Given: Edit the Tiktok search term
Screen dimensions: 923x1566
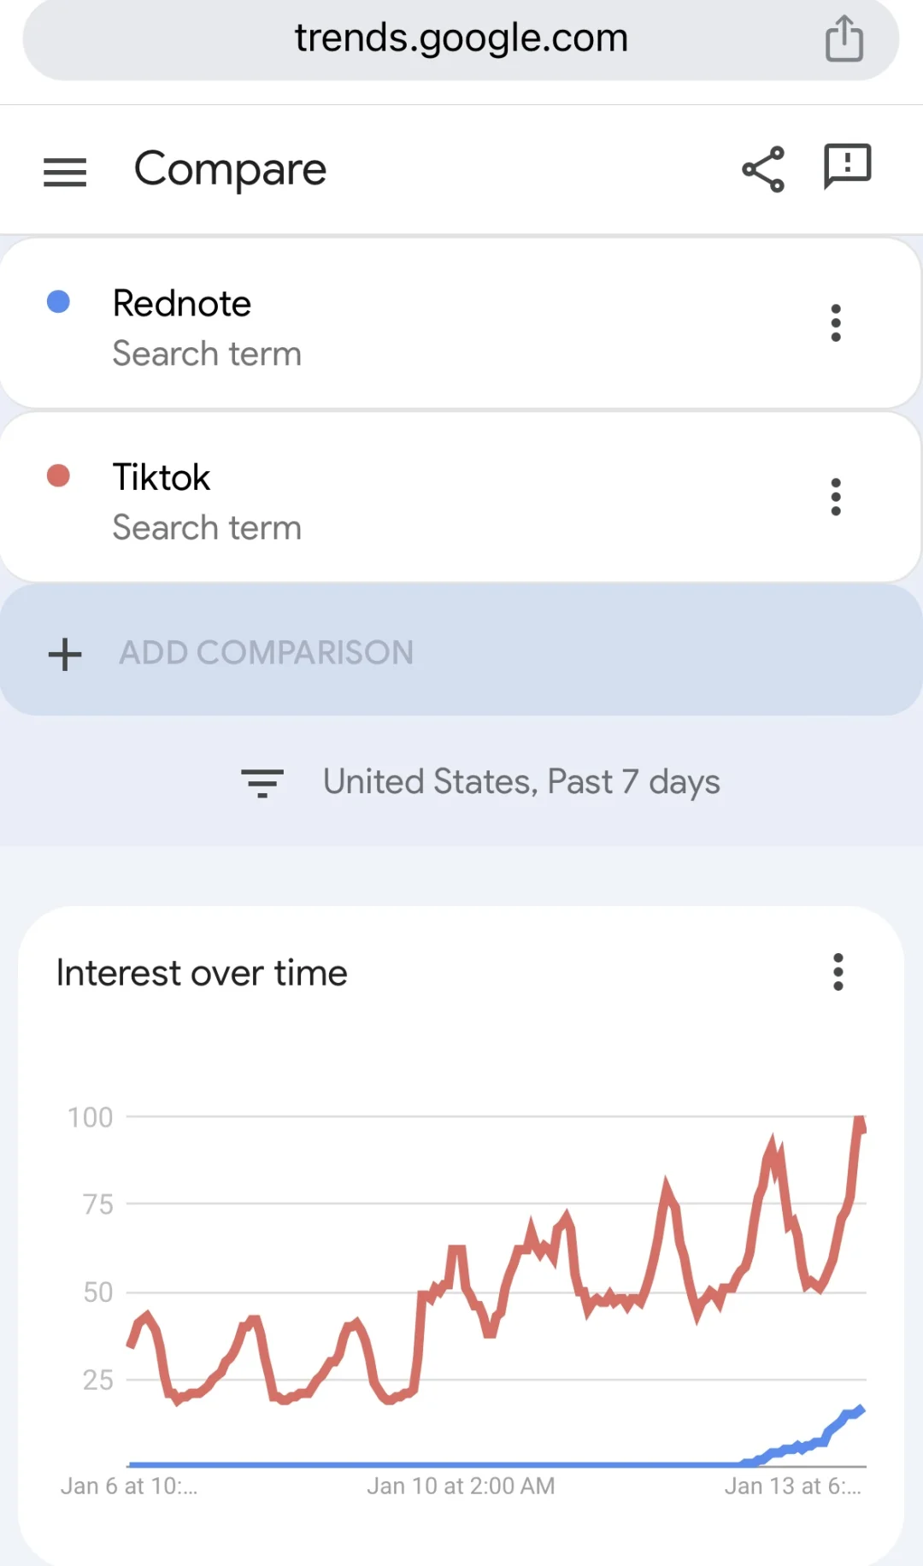Looking at the screenshot, I should 162,478.
